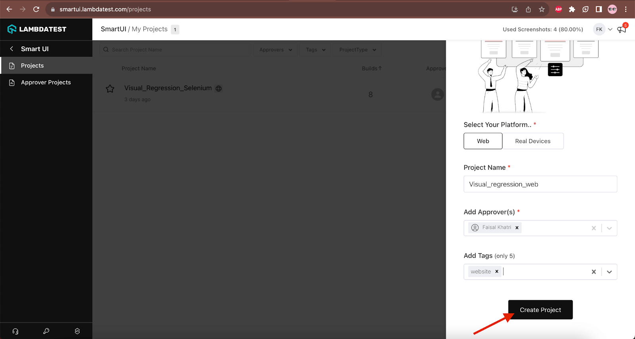Open the Visual_Regression_Selenium project

(x=168, y=88)
